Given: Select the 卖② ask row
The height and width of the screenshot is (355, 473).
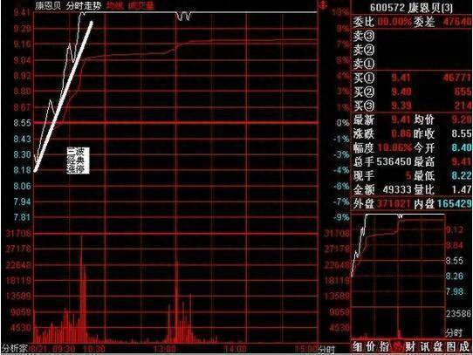Looking at the screenshot, I should tap(411, 50).
